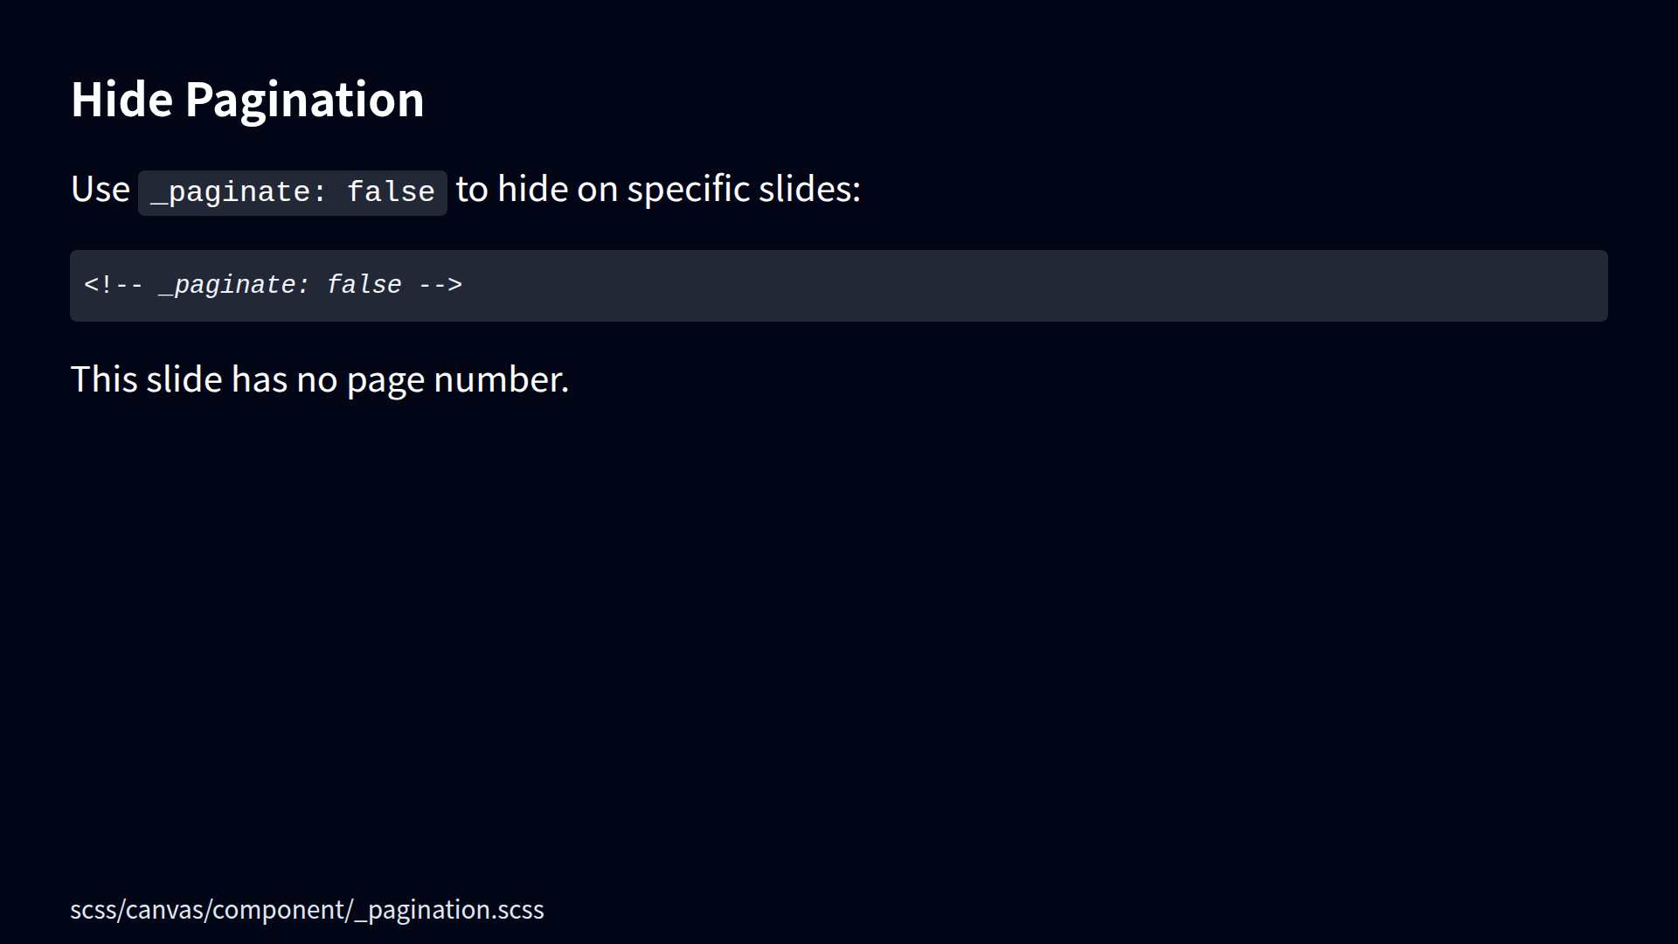Click the word "Use" before the inline code
Screen dimensions: 1678x944
click(100, 189)
